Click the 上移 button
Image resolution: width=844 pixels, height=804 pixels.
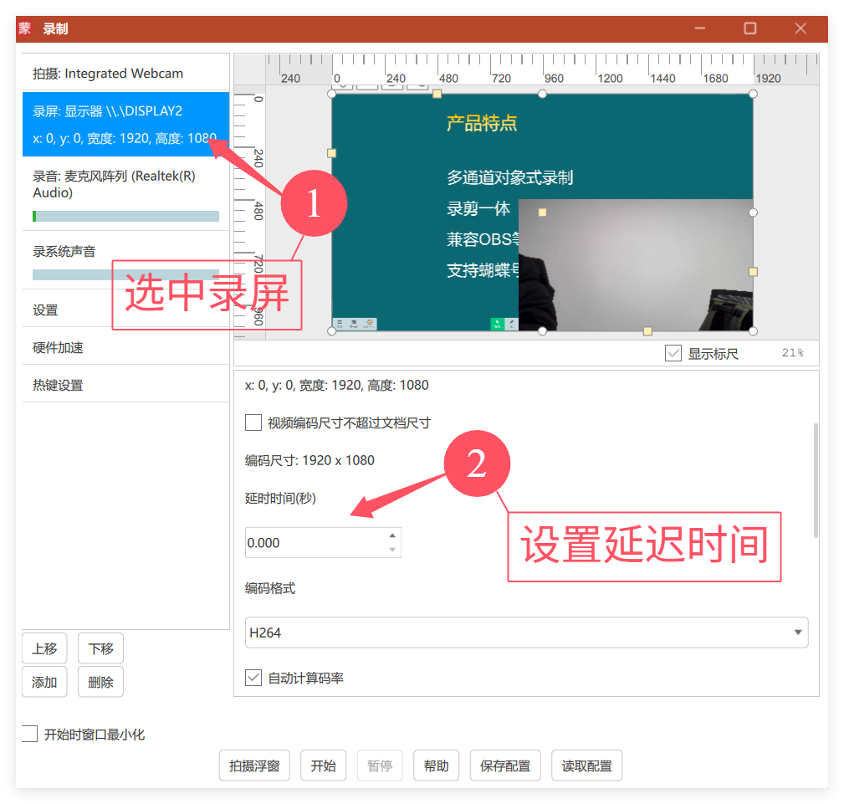pyautogui.click(x=44, y=648)
